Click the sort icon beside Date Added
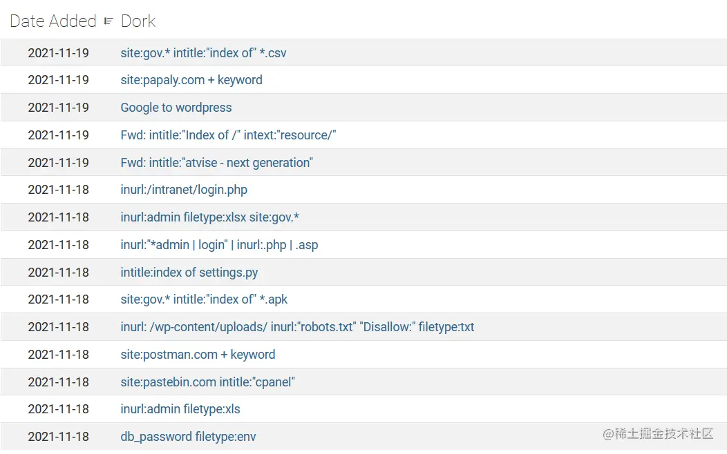727x454 pixels. pyautogui.click(x=108, y=21)
